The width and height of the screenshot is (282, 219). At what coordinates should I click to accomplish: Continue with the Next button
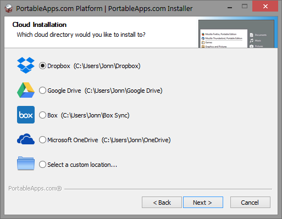pos(203,203)
